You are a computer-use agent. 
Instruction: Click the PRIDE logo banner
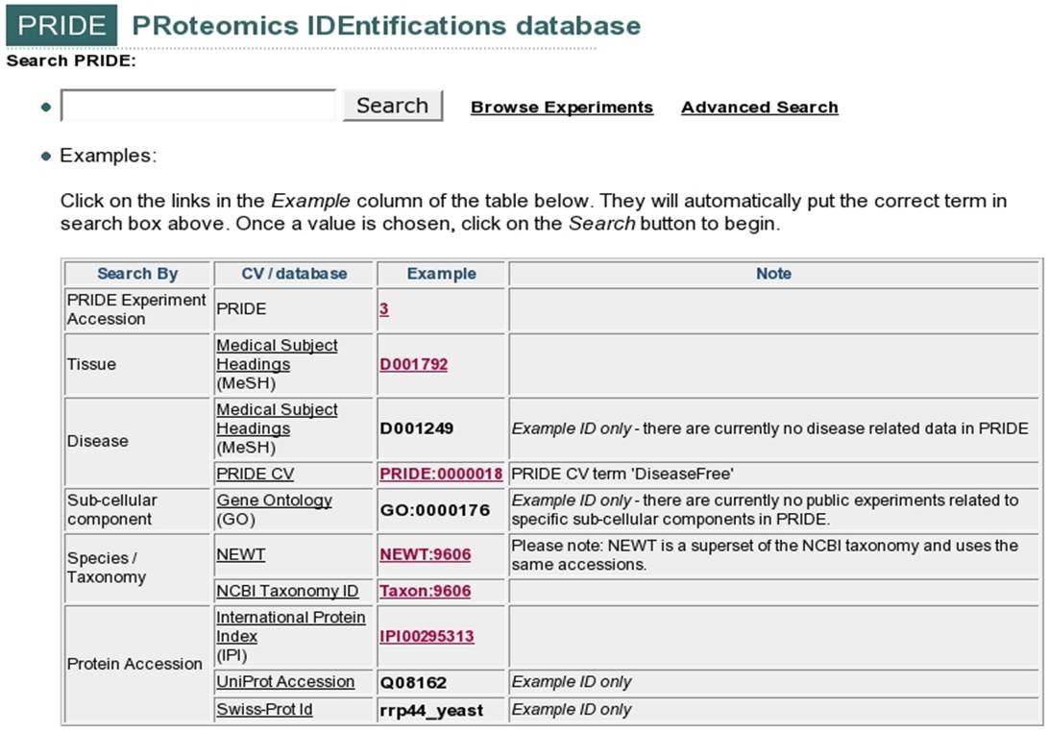point(61,25)
